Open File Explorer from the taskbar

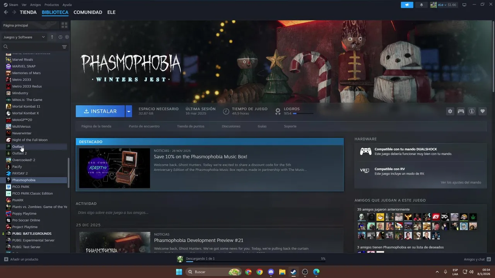[282, 272]
